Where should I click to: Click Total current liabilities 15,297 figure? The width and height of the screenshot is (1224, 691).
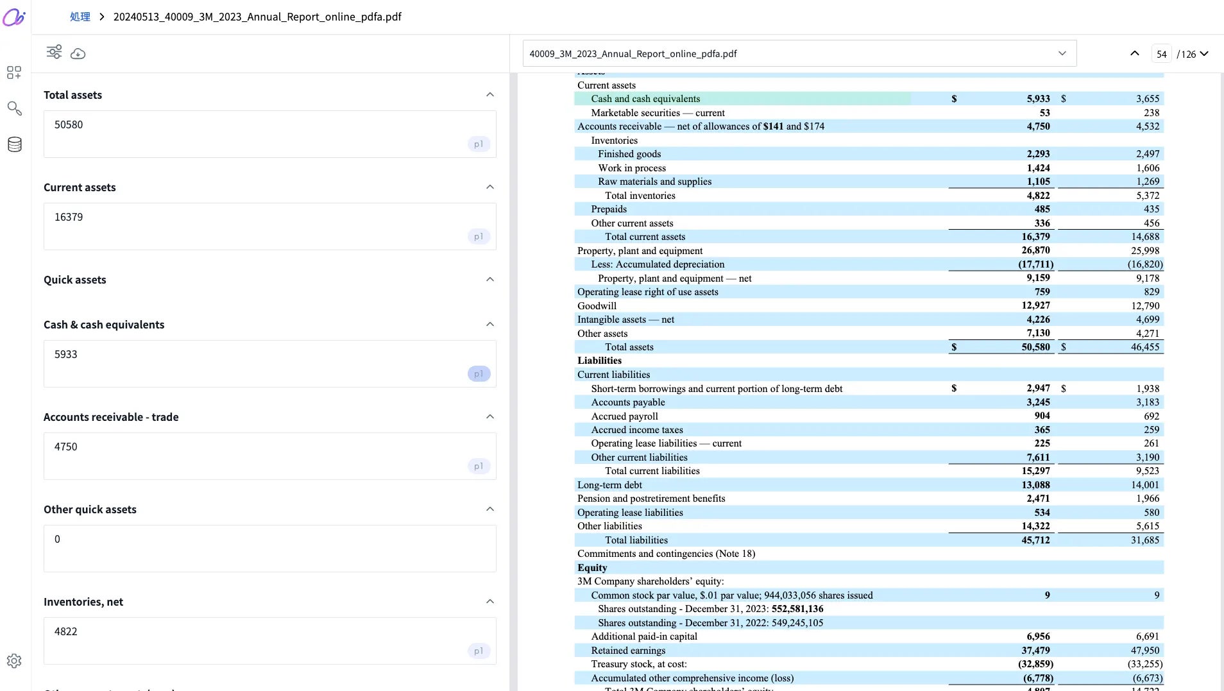click(1035, 471)
